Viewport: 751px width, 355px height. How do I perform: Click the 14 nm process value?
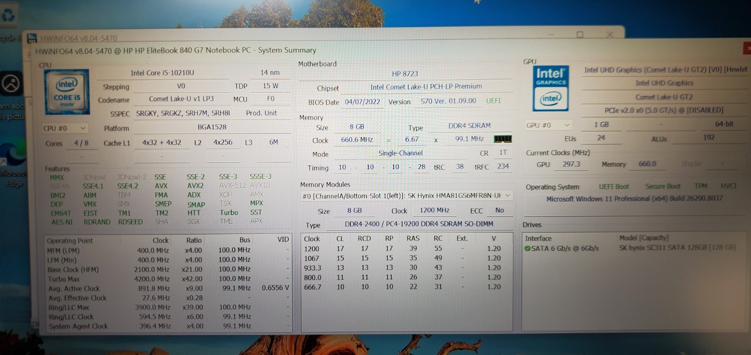(270, 73)
